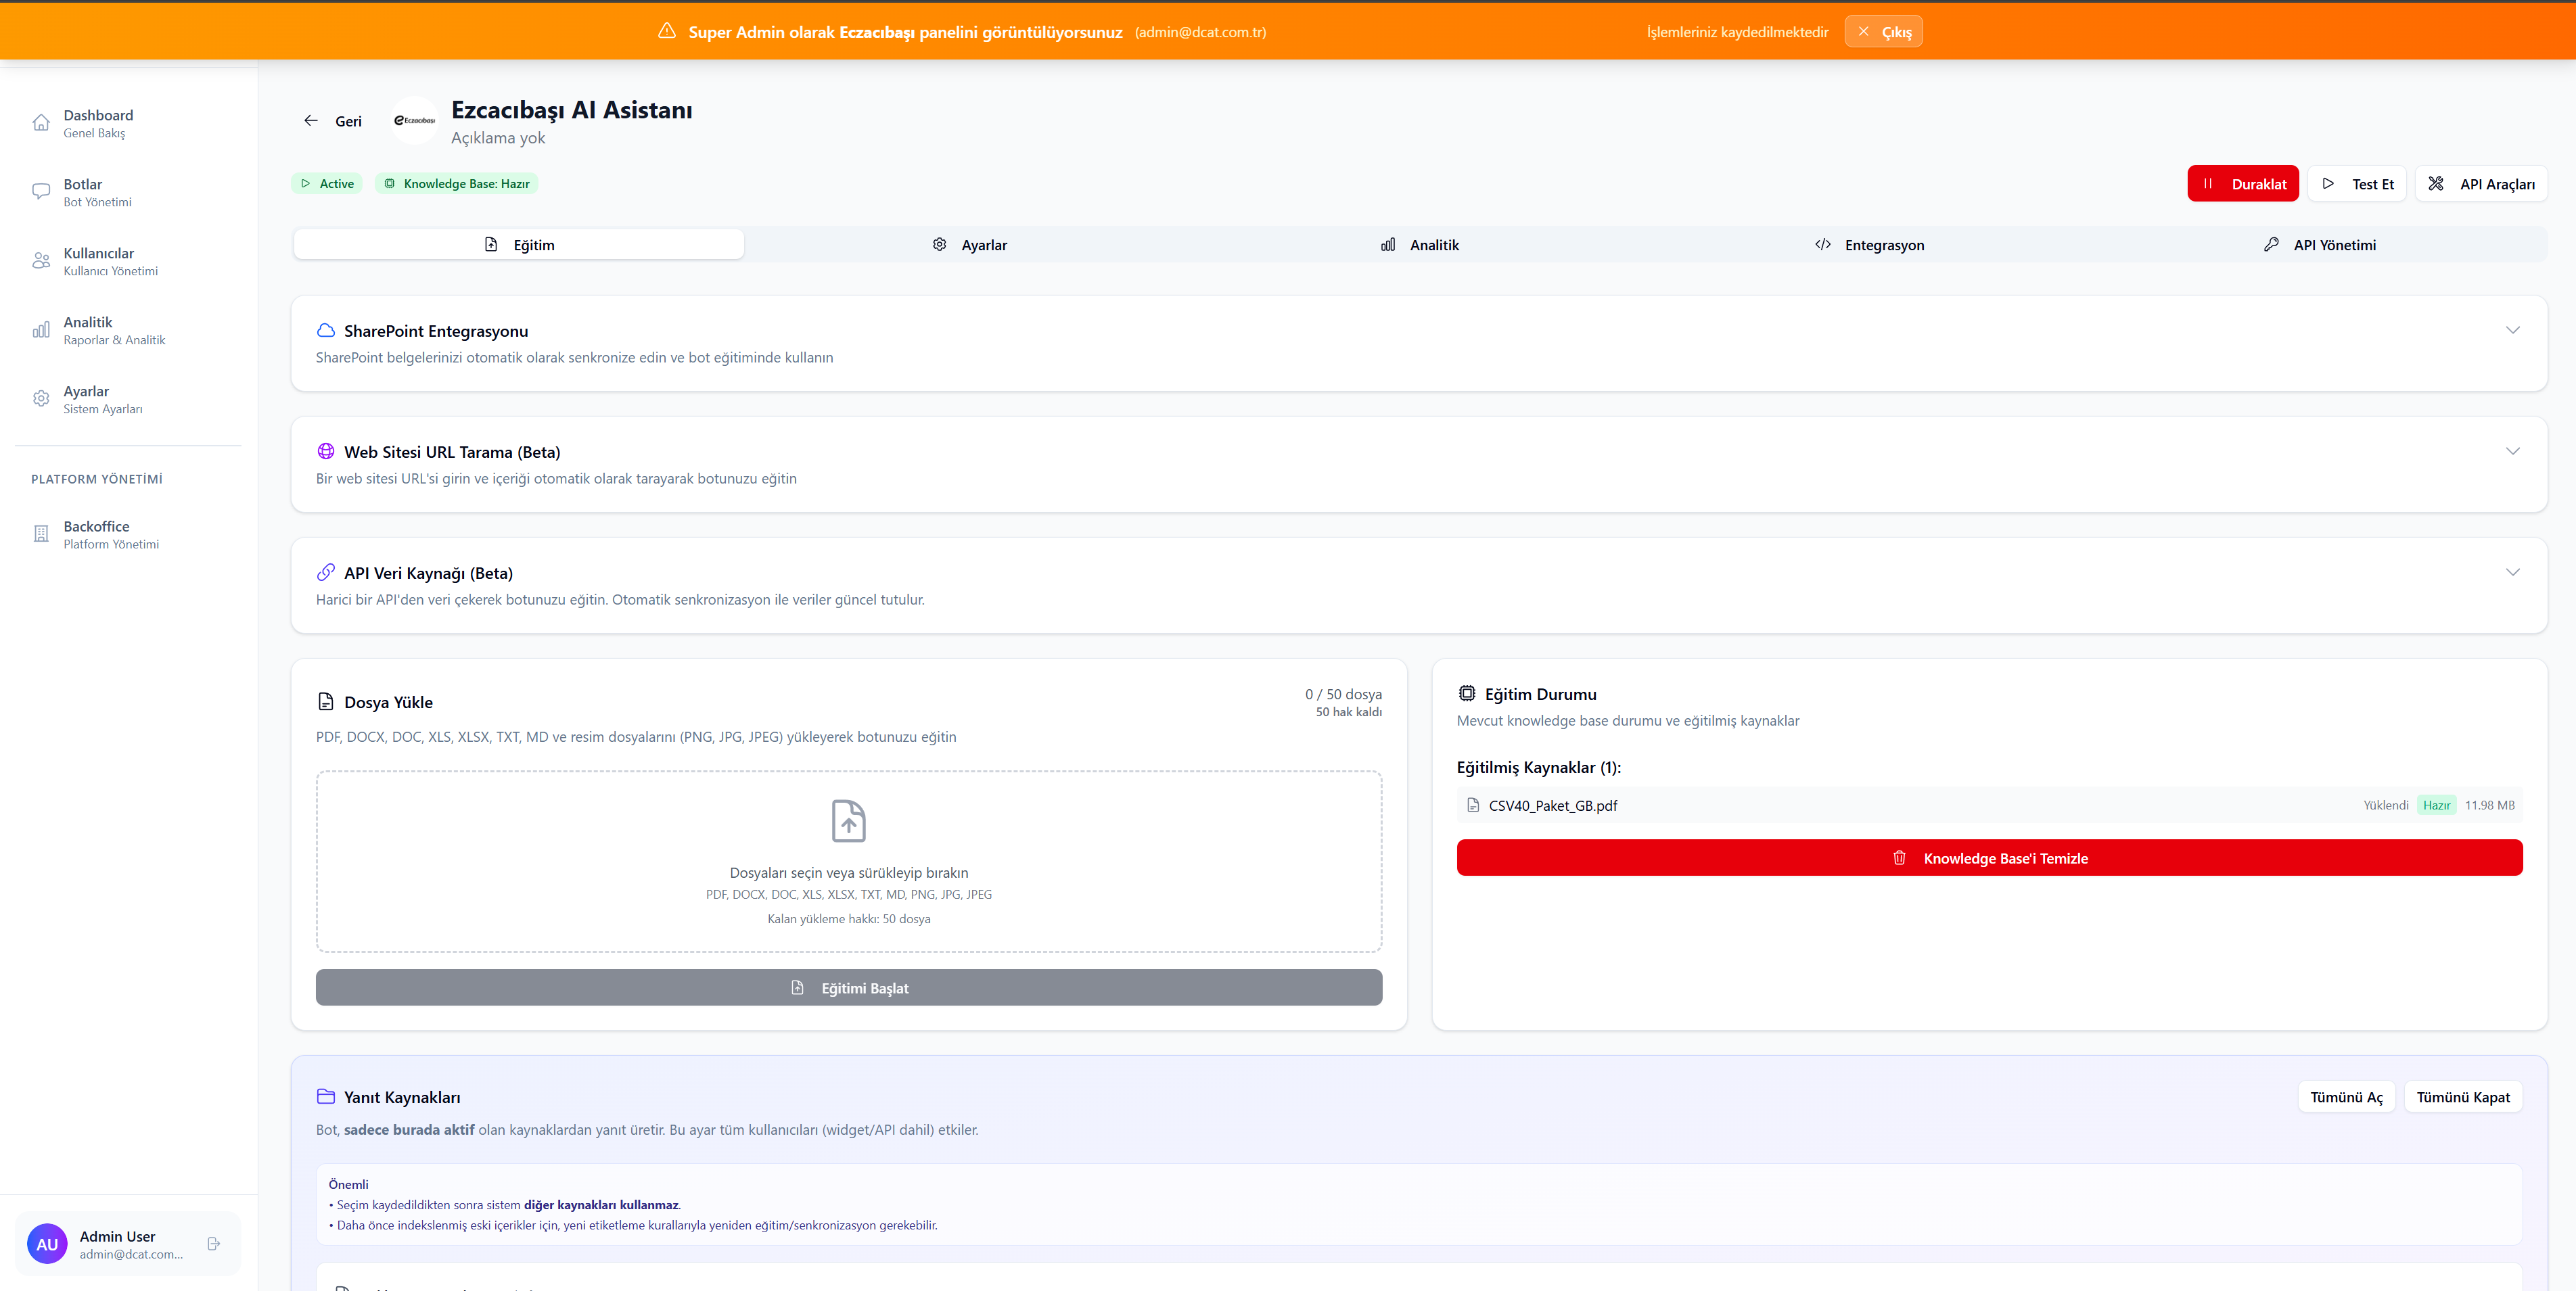Open Kullanıcılar Kullanıcı Yönetimi in sidebar
This screenshot has width=2576, height=1291.
pos(128,261)
